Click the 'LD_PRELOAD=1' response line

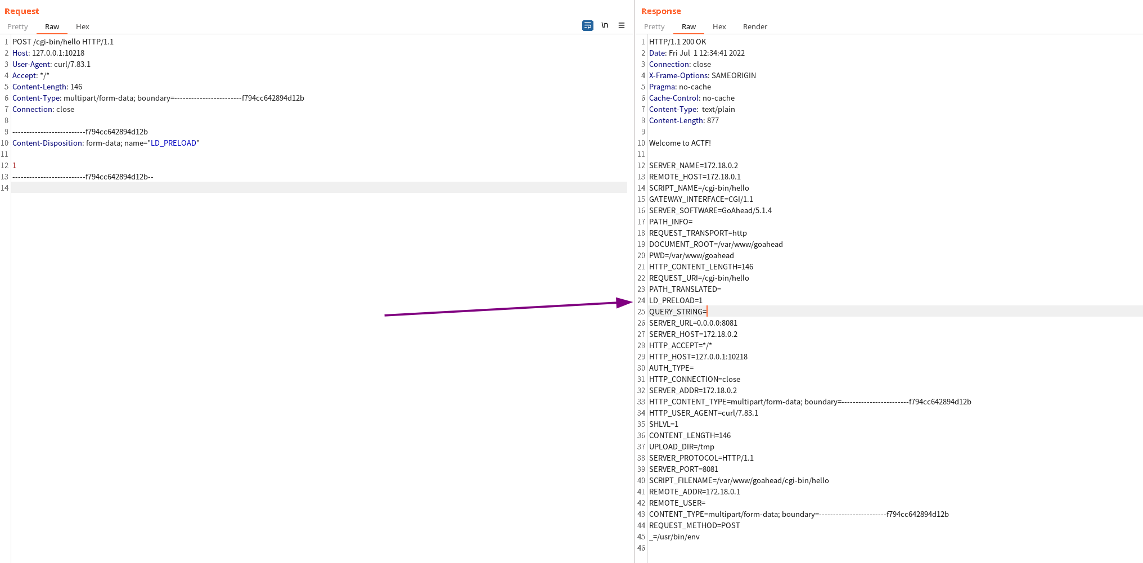[676, 300]
